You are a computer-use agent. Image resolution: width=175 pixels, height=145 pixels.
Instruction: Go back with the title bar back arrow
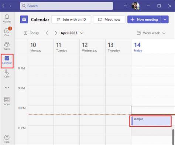(3, 6)
